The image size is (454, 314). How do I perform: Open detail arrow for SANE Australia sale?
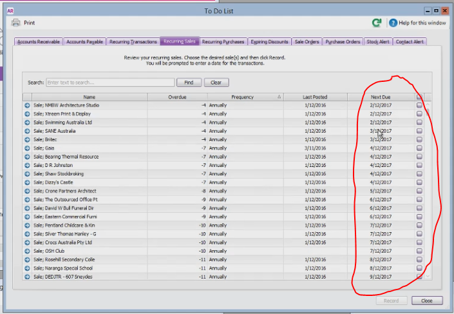pos(27,131)
